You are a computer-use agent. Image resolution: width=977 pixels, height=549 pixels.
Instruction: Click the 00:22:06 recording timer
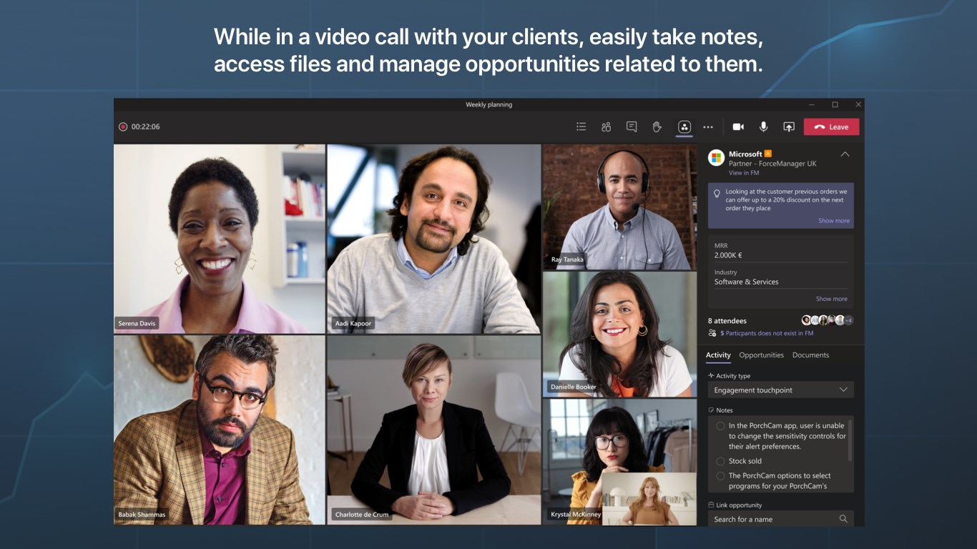coord(146,127)
